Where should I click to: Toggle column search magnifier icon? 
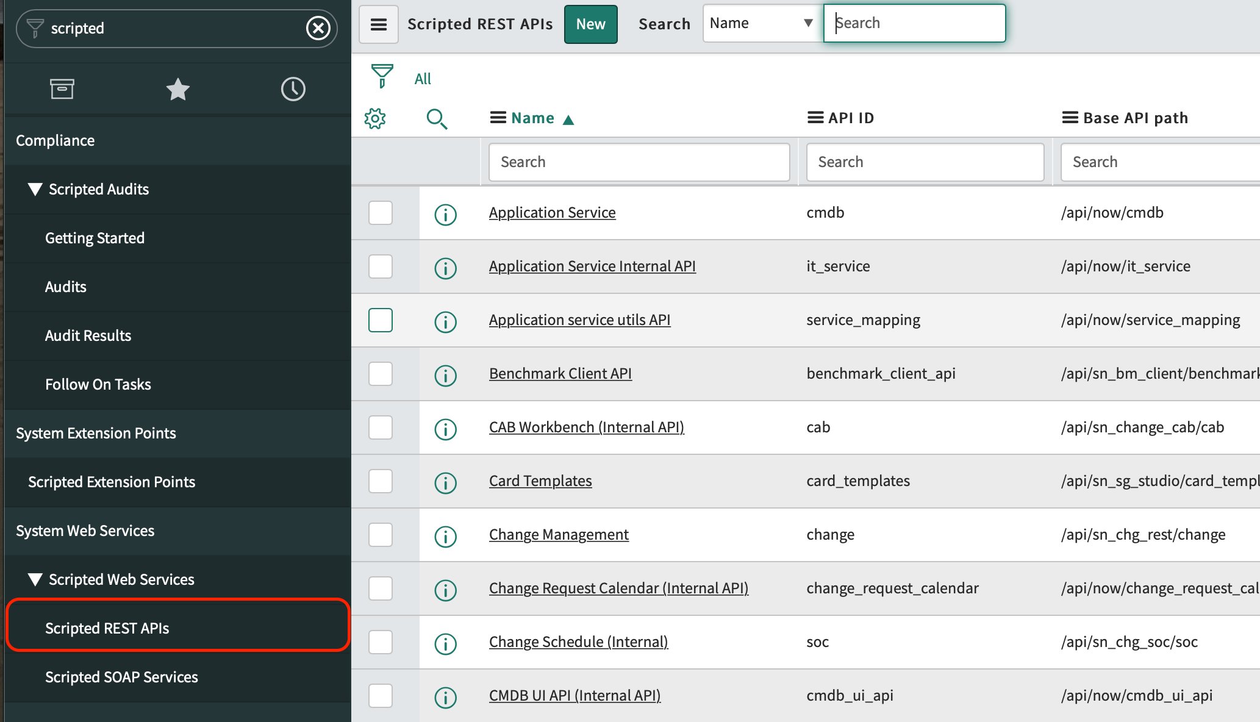437,118
